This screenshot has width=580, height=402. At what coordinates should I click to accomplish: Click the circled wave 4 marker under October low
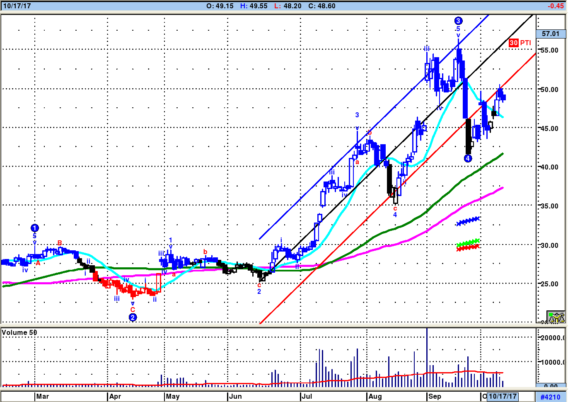(468, 158)
